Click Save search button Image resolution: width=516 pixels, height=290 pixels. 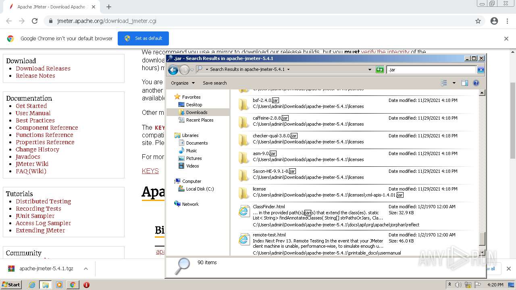pos(214,83)
